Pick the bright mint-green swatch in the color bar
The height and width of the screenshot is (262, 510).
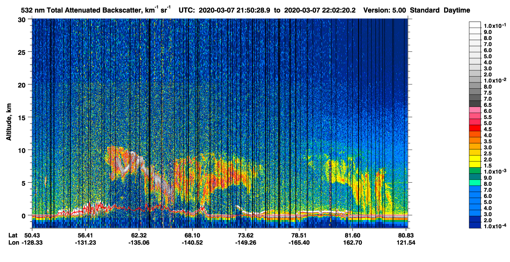[475, 182]
